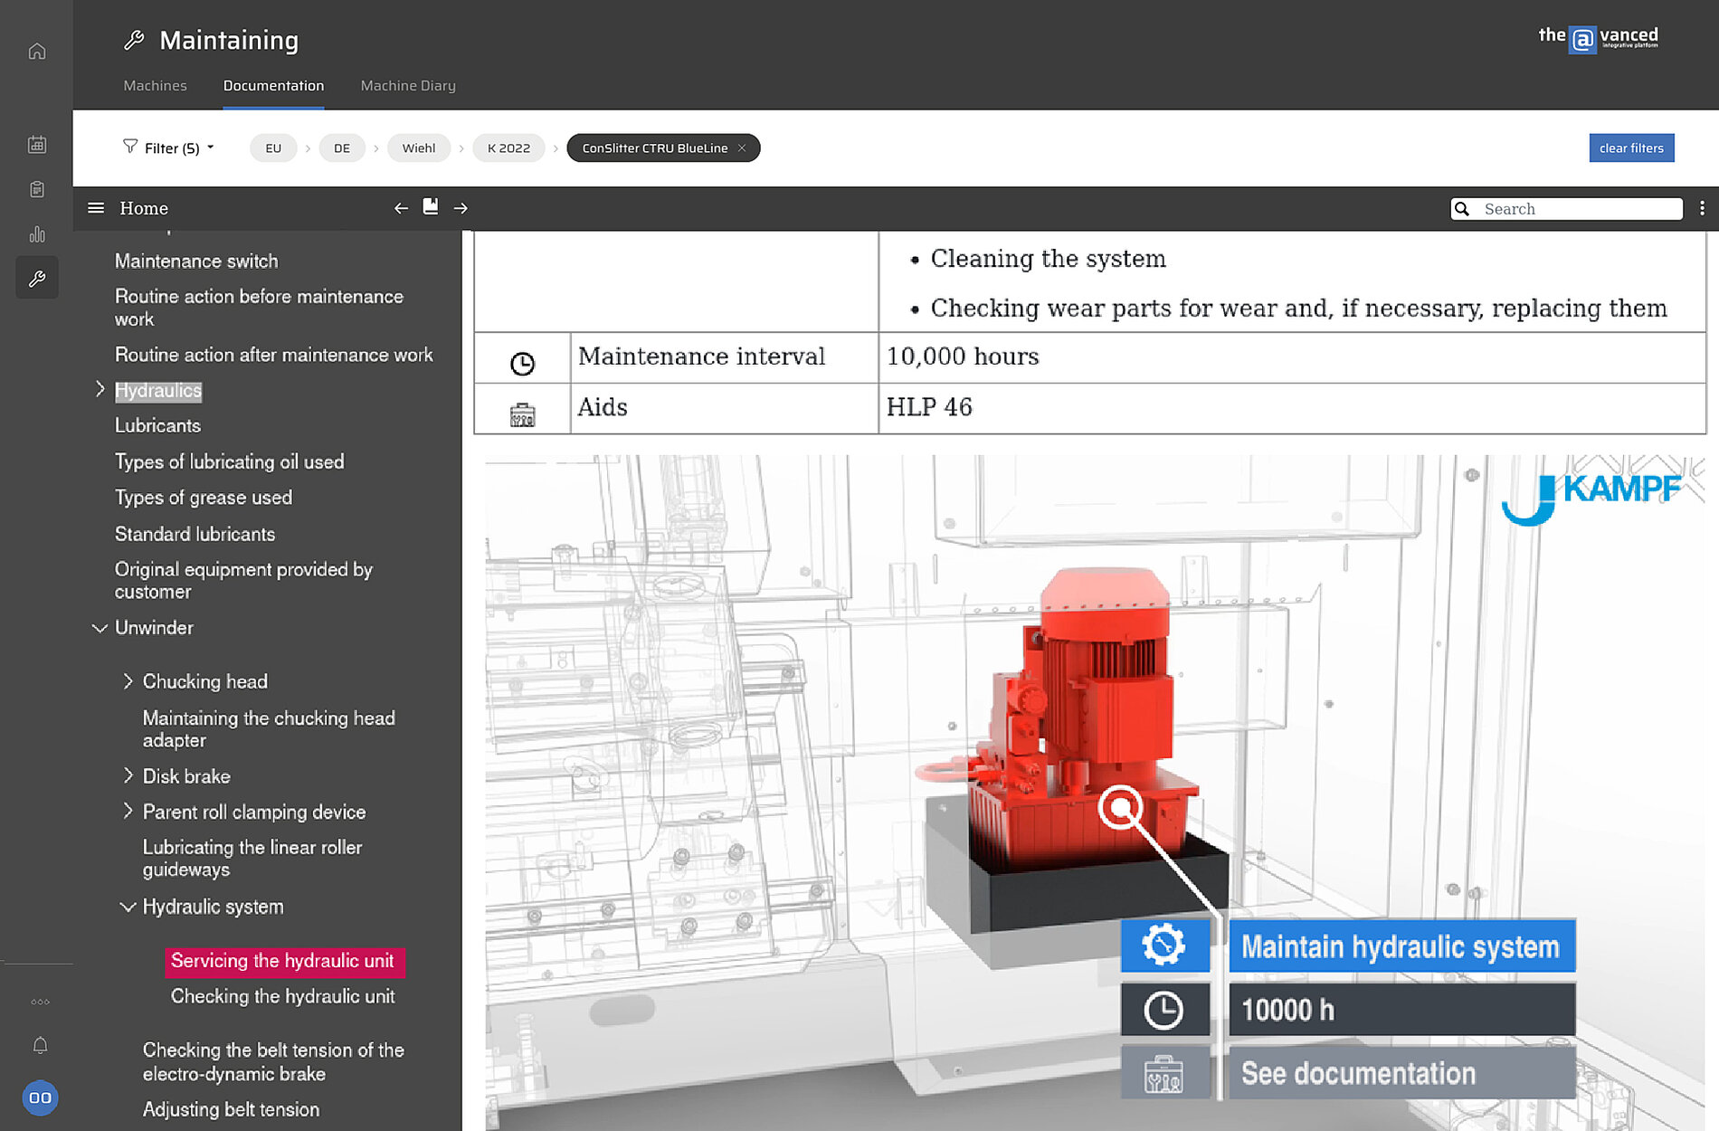1719x1131 pixels.
Task: Click the clear filters button
Action: click(x=1630, y=148)
